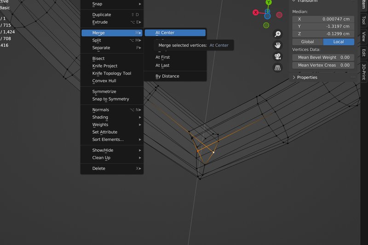Select Global transform orientation
368x245 pixels.
[x=307, y=42]
